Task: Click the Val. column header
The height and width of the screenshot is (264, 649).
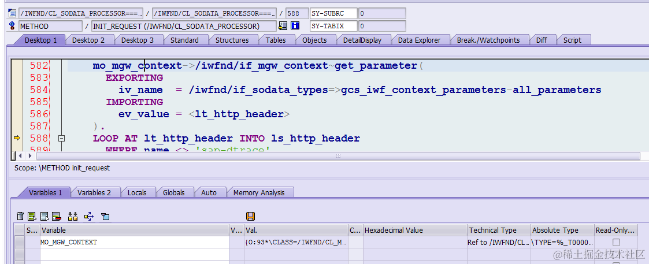Action: 296,230
